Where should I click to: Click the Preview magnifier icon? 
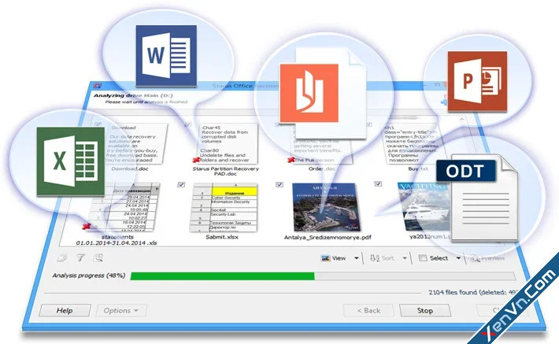click(x=476, y=258)
